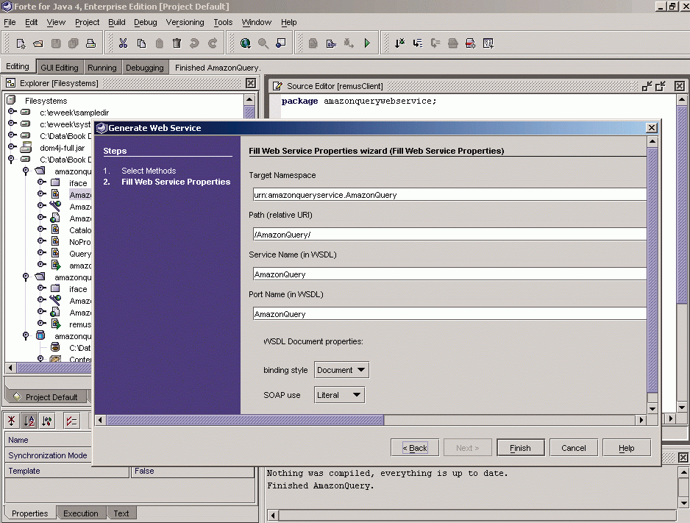Click the table-with-plus icon ending the toolbar
690x523 pixels.
[488, 43]
